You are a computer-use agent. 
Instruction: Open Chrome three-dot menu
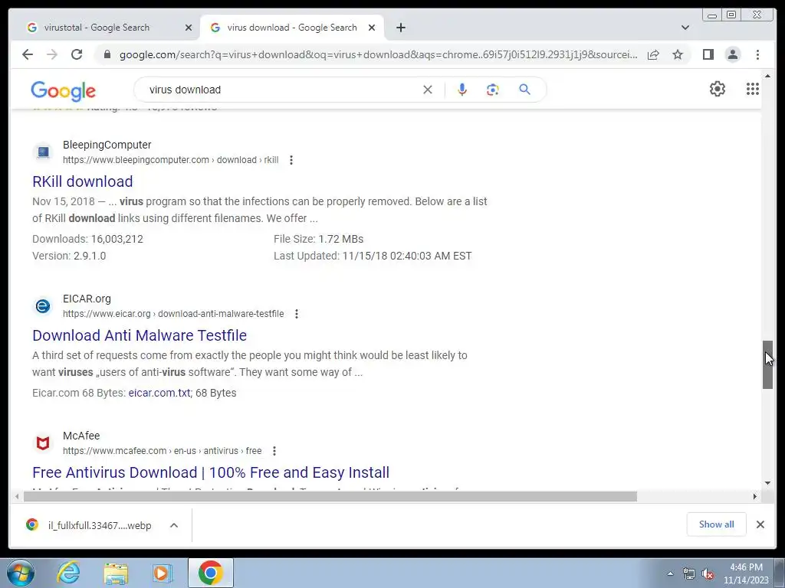[757, 54]
